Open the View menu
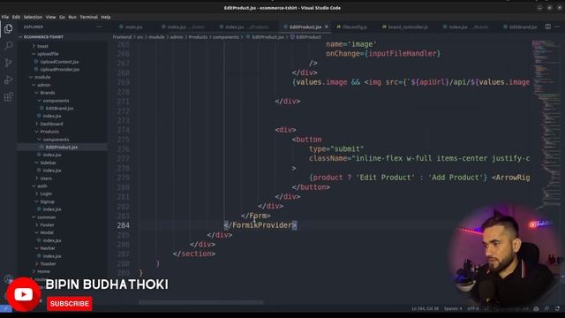Viewport: 565px width, 318px height. (51, 17)
